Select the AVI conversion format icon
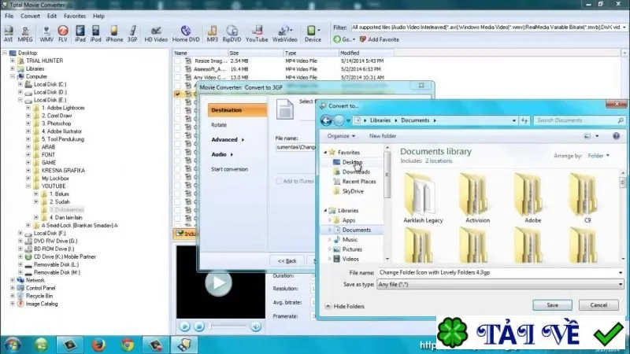630x354 pixels. 8,34
